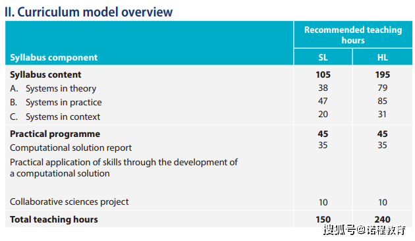
Task: Select the 'HL' column header
Action: (x=383, y=57)
